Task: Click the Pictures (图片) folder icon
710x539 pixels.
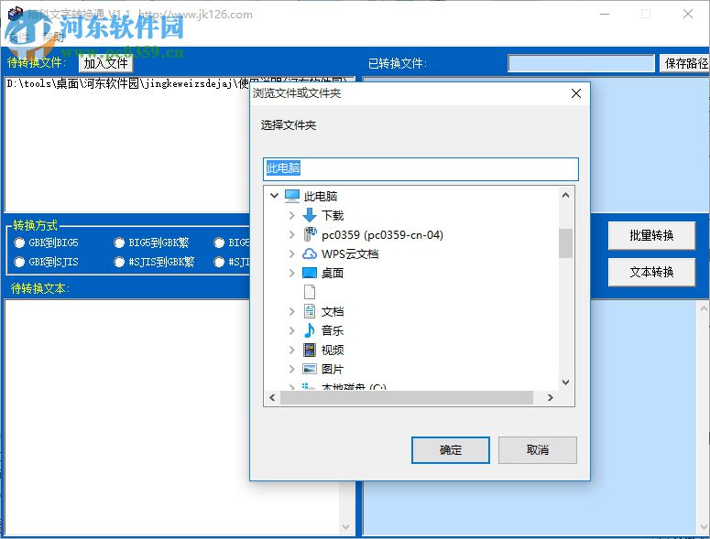Action: pos(310,369)
